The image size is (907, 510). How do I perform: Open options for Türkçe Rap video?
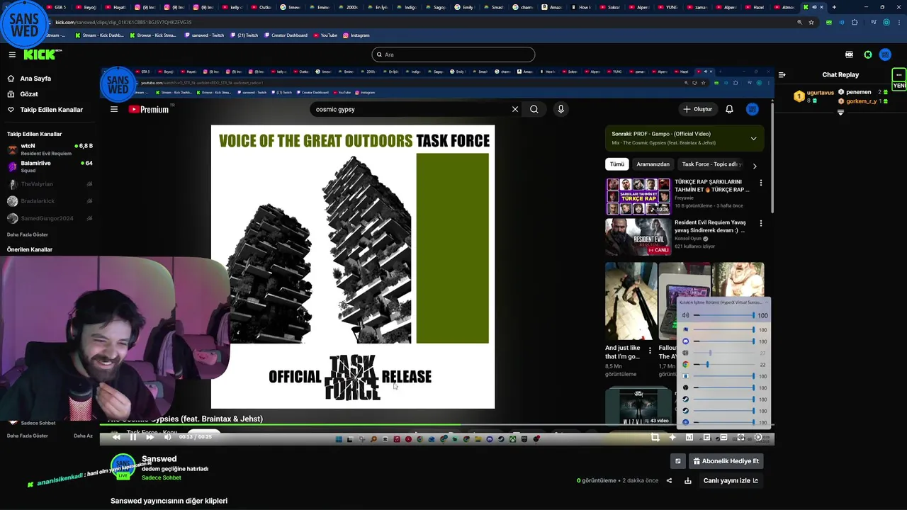tap(761, 183)
